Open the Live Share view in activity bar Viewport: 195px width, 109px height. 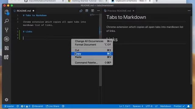(7, 57)
